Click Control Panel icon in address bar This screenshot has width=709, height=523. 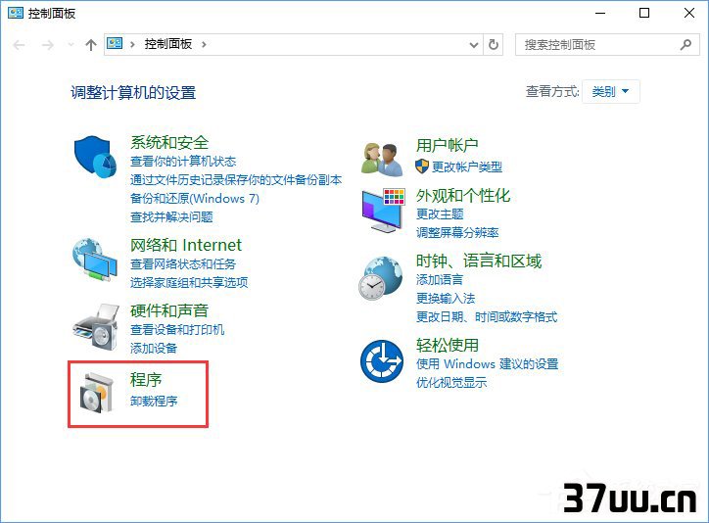point(115,43)
